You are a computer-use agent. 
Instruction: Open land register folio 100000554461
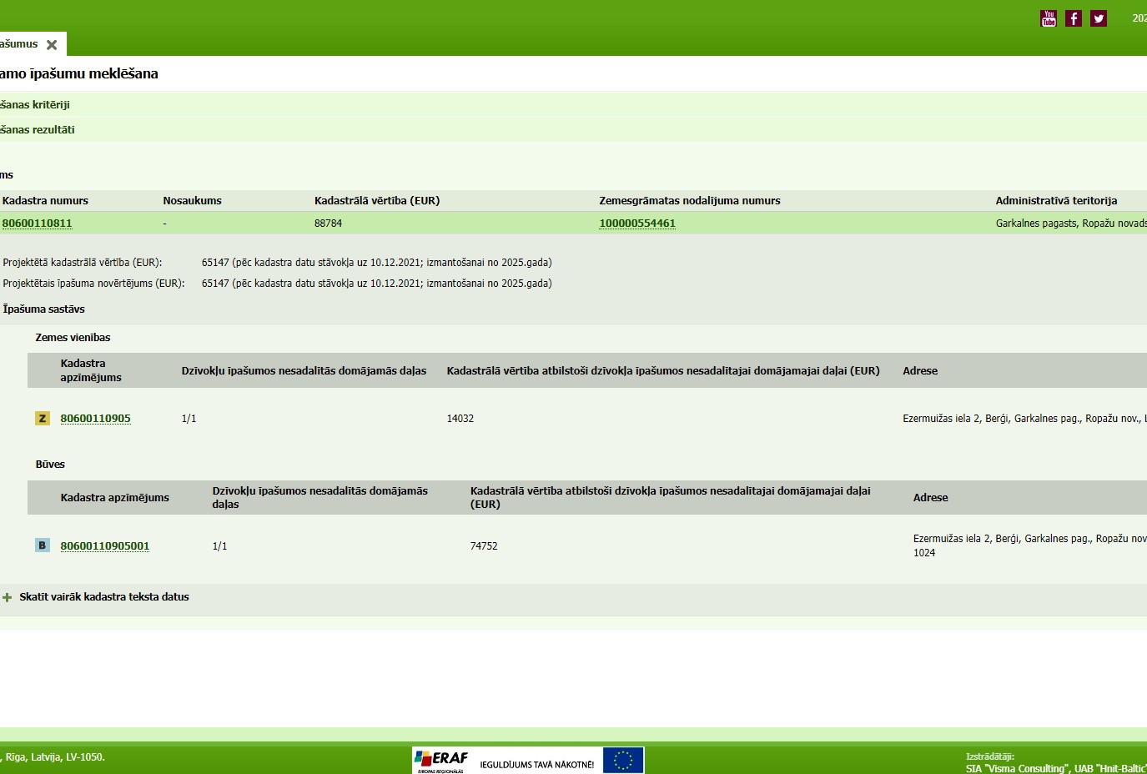click(x=637, y=224)
